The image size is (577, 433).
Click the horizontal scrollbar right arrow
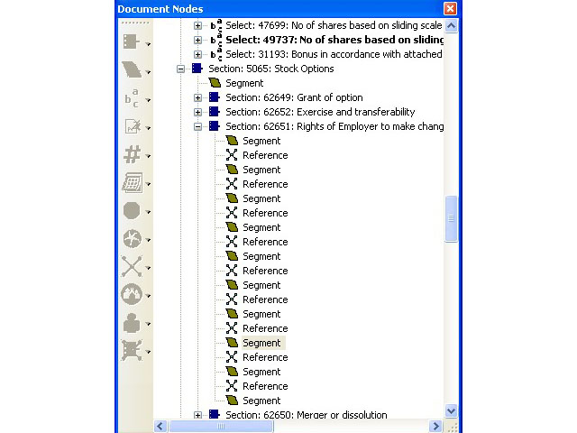435,427
